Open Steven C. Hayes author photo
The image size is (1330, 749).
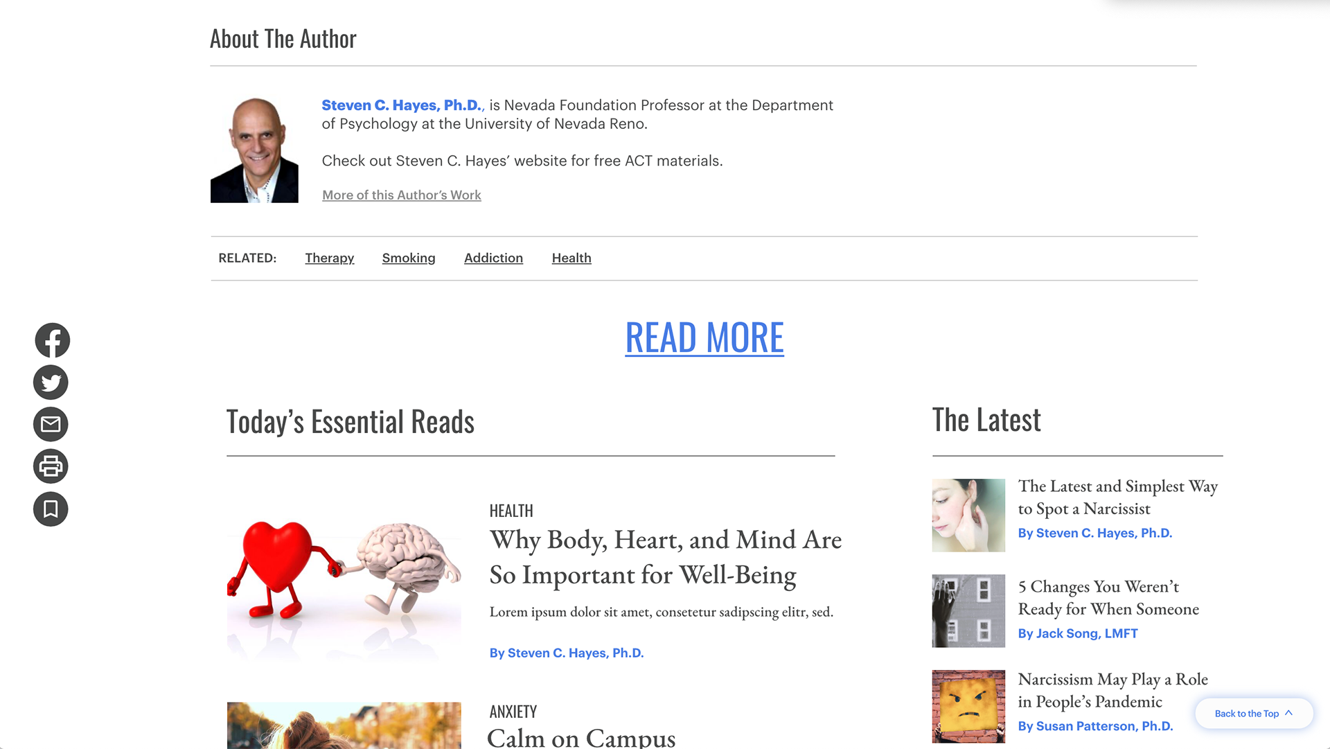point(254,150)
